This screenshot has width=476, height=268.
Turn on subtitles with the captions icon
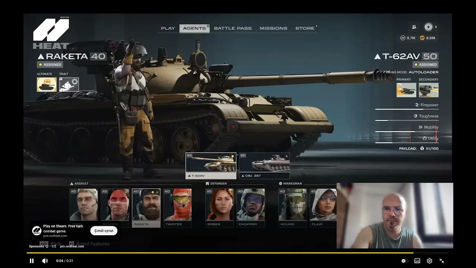point(417,261)
